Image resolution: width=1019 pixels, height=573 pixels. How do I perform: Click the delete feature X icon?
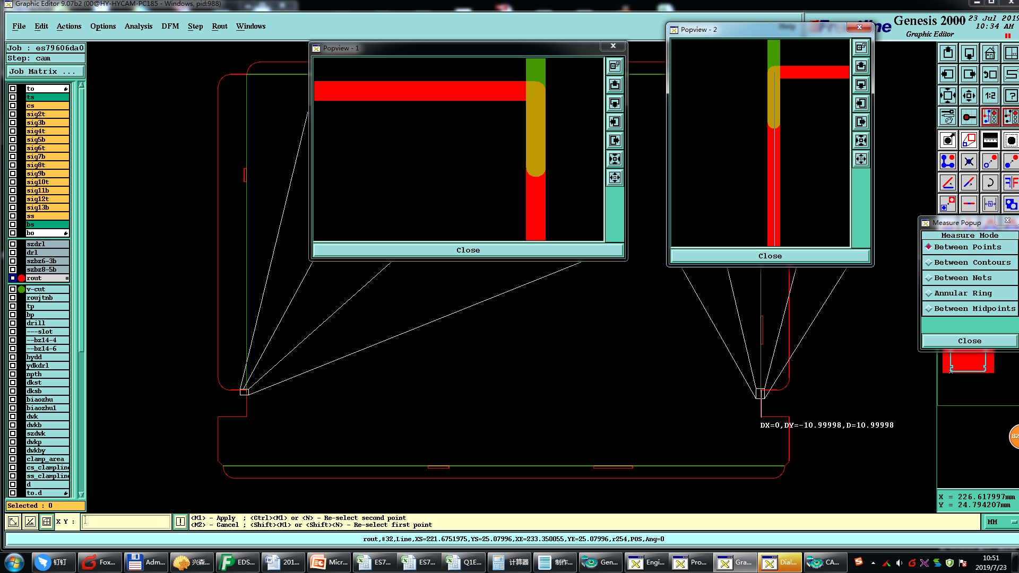[969, 161]
